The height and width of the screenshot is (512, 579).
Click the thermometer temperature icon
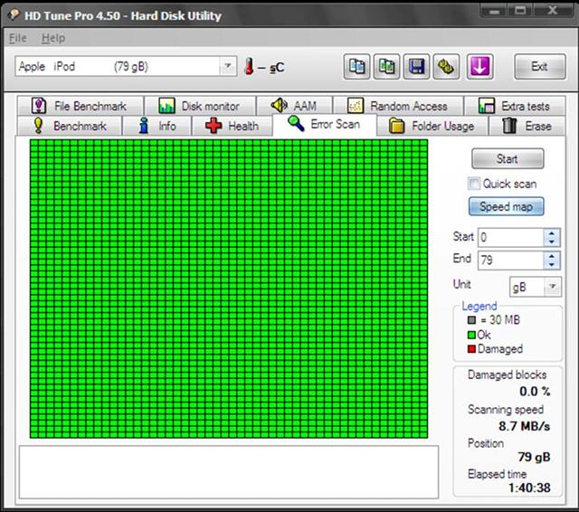pos(250,67)
